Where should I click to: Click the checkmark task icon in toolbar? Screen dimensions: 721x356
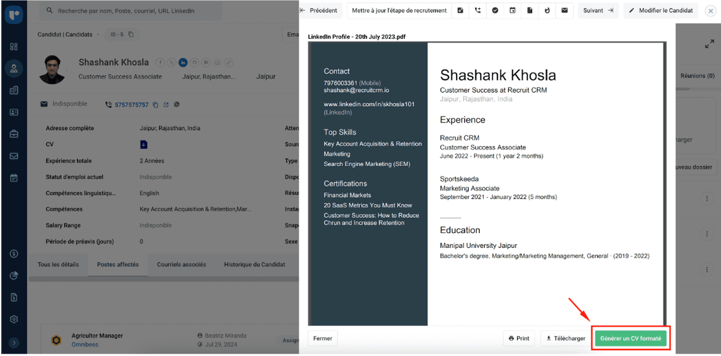(495, 10)
